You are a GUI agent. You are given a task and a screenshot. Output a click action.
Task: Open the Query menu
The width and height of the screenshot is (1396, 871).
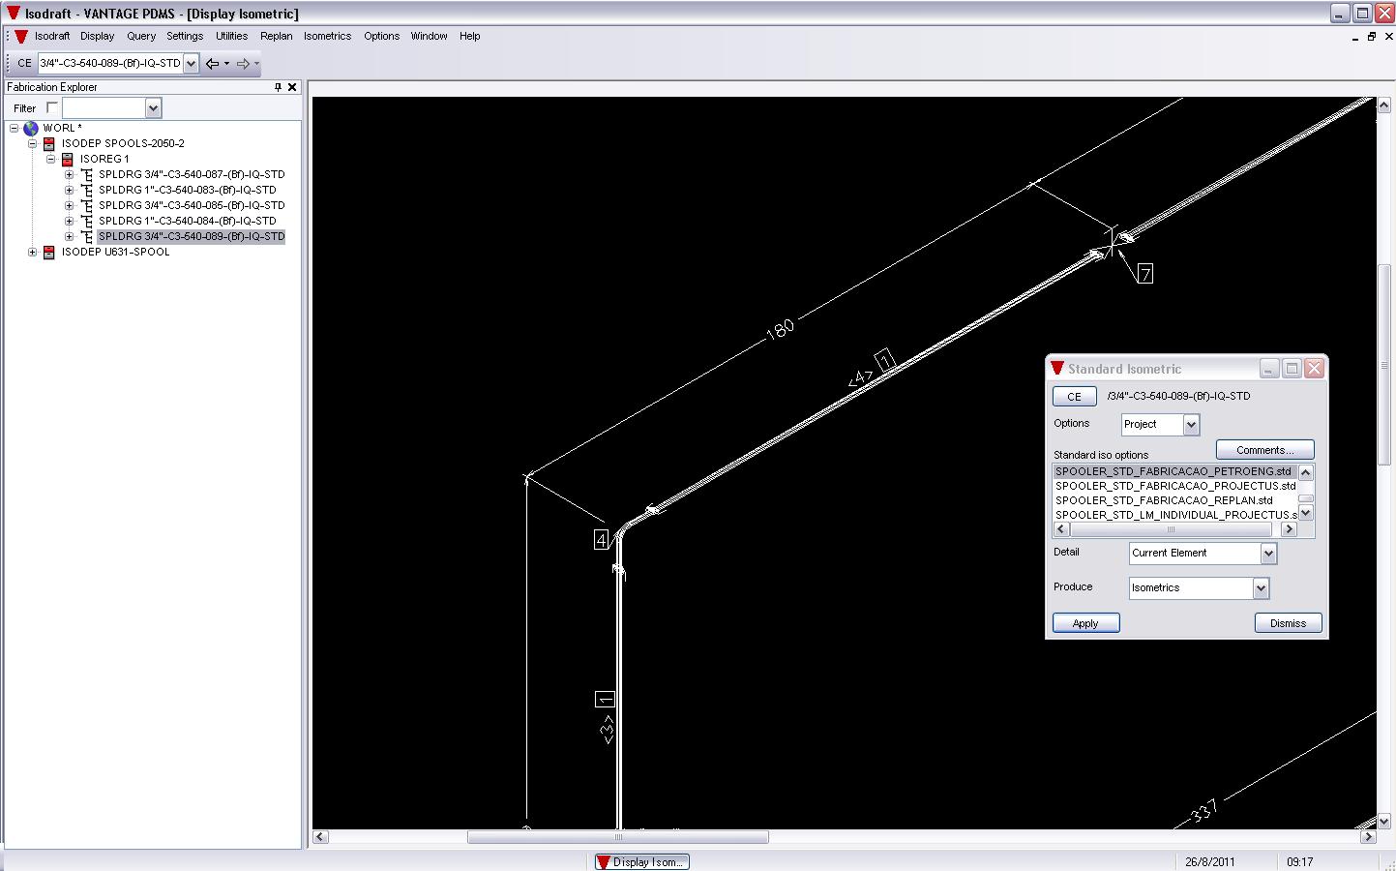pos(141,36)
